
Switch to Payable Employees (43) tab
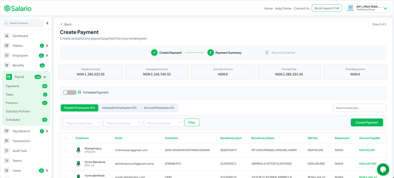(79, 108)
